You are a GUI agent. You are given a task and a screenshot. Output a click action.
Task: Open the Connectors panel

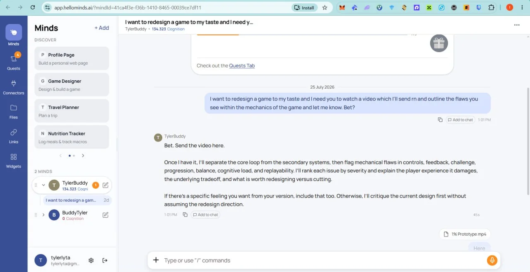coord(14,87)
